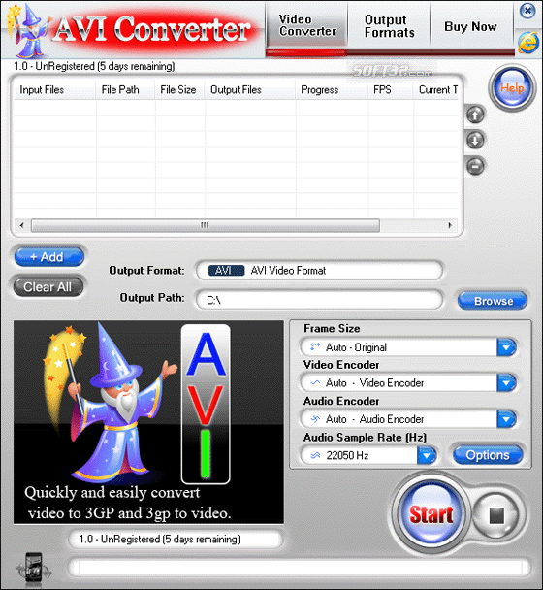Browse for an output path
The image size is (543, 590).
tap(493, 301)
